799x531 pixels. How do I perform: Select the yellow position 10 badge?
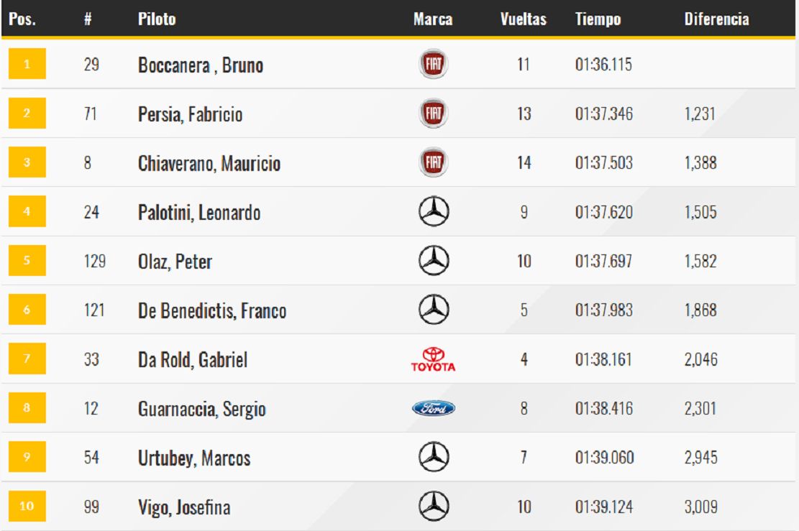pyautogui.click(x=27, y=506)
